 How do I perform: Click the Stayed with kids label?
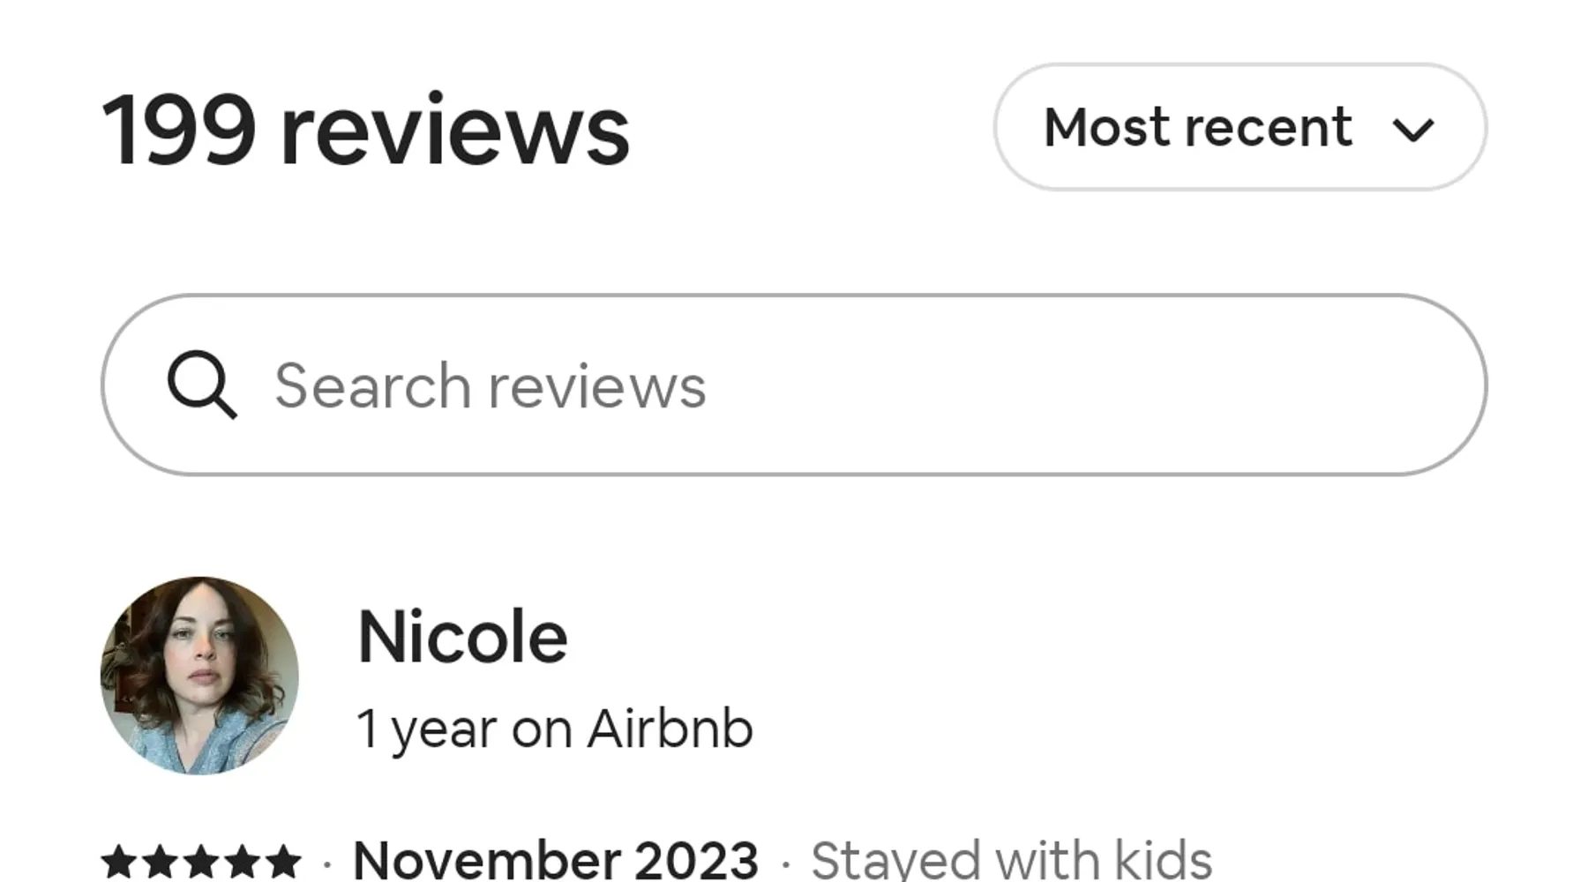(x=1011, y=861)
